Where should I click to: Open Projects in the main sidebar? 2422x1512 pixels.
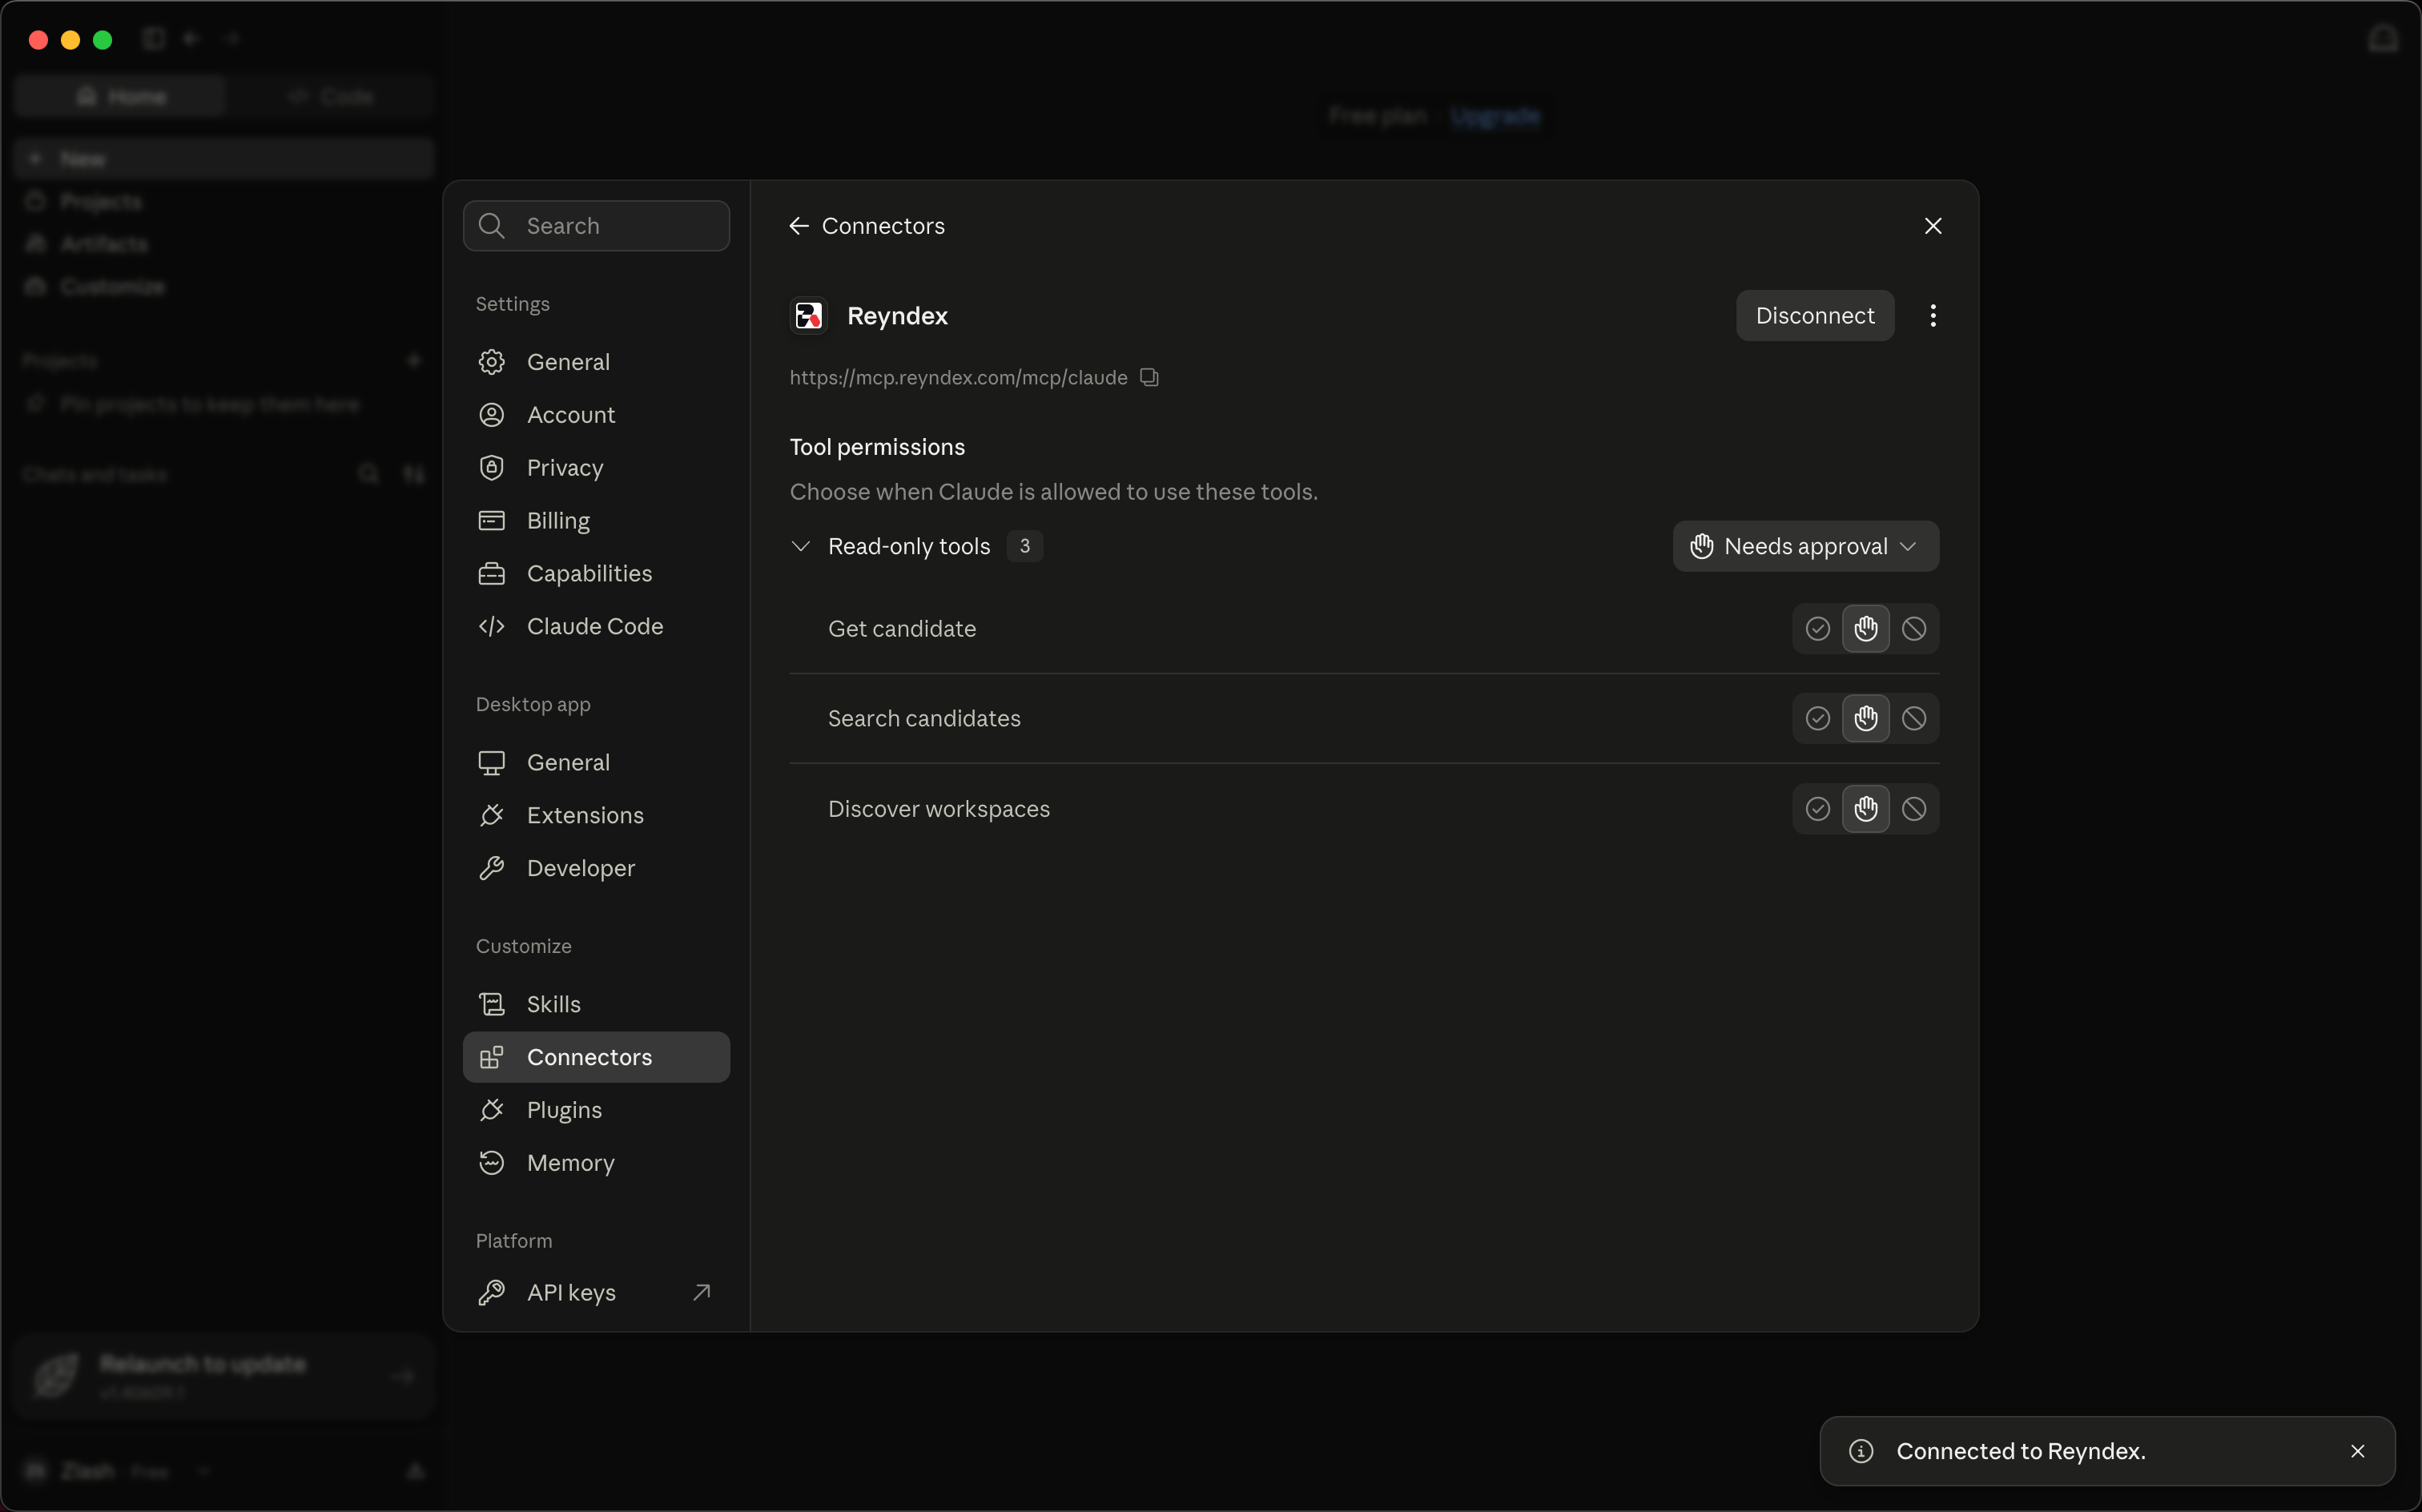(225, 202)
